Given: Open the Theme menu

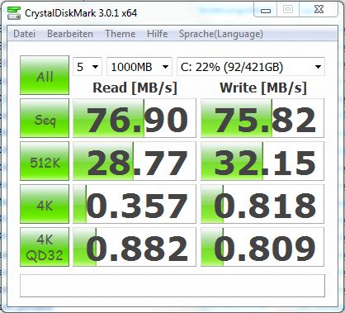Looking at the screenshot, I should point(121,34).
